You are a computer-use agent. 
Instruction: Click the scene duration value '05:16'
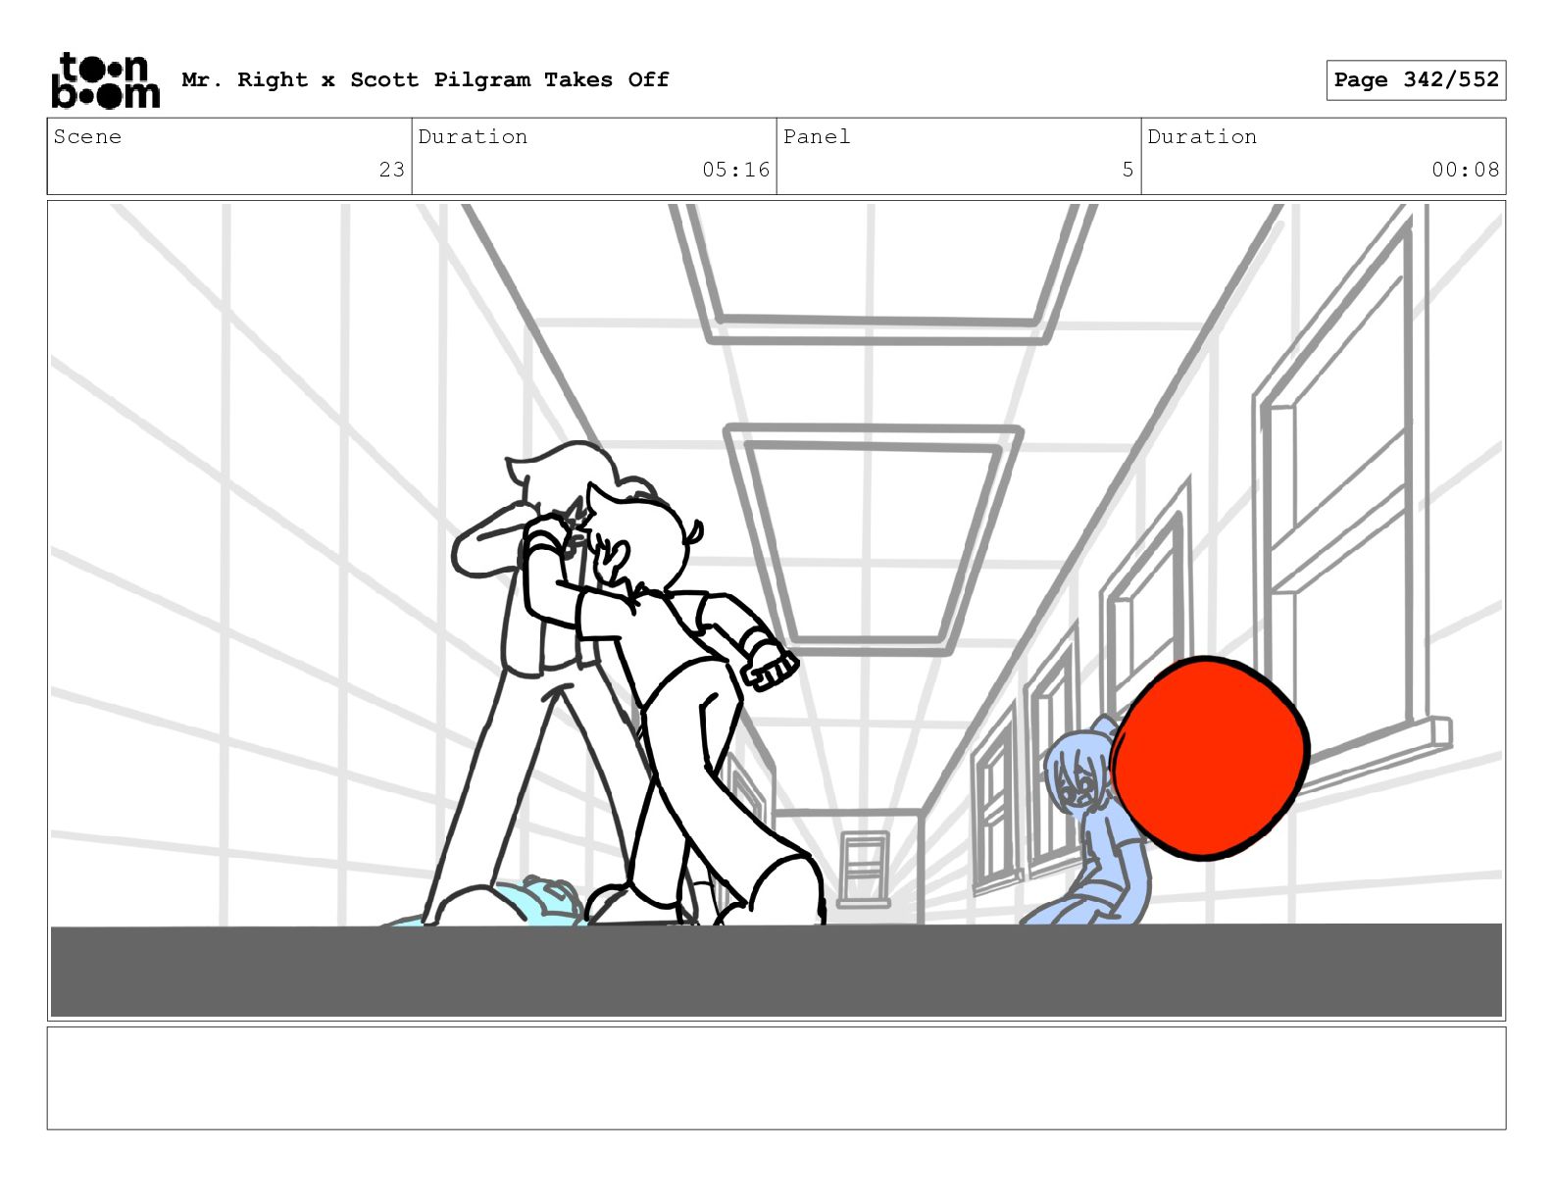click(x=736, y=170)
